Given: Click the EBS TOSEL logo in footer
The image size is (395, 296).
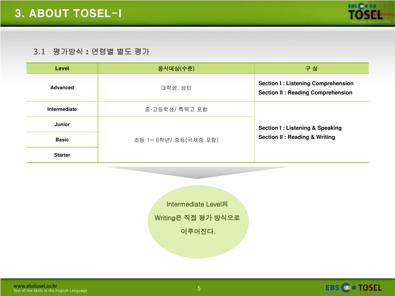Looking at the screenshot, I should click(353, 288).
